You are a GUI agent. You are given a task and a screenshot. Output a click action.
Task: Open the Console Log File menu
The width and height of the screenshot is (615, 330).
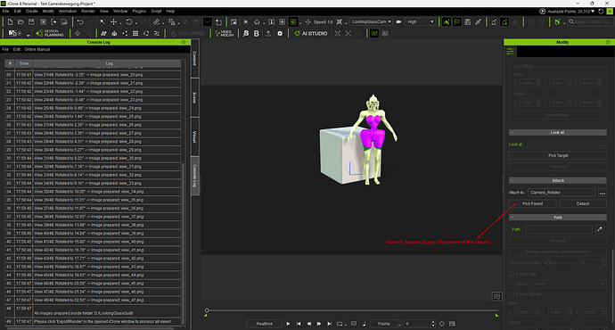click(5, 49)
